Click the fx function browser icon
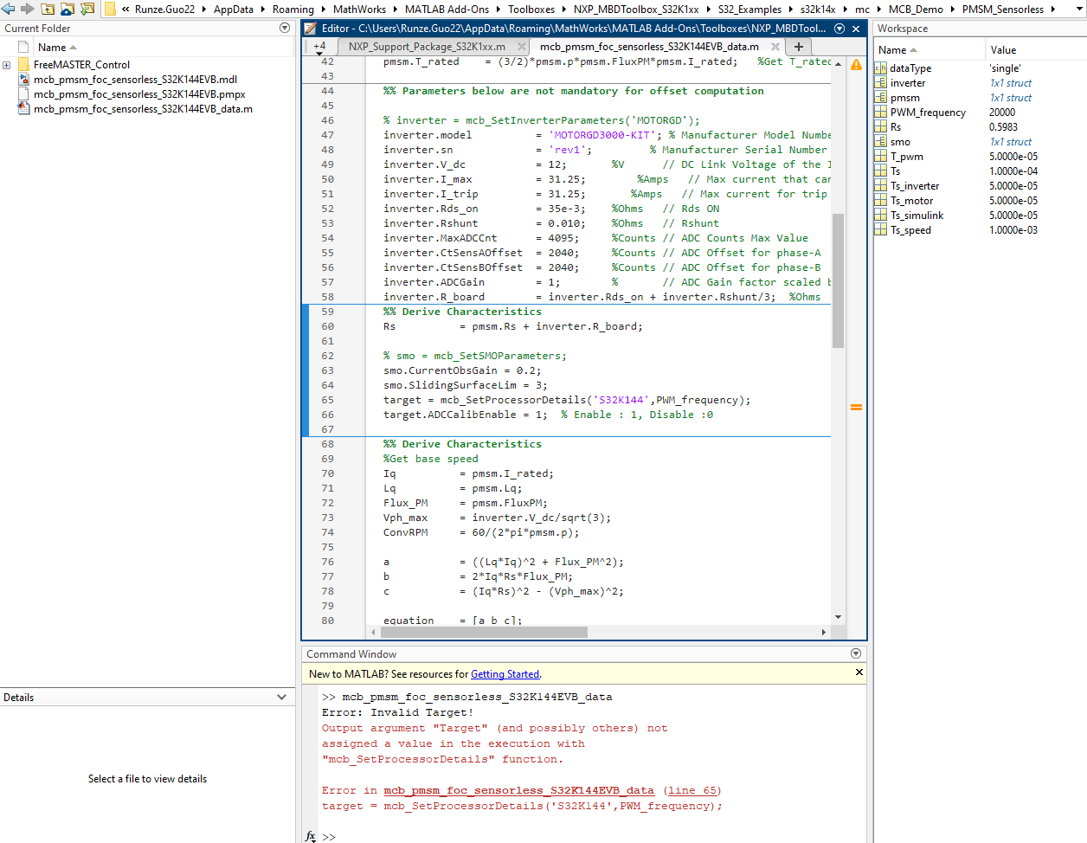Screen dimensions: 1087x843 pos(311,836)
